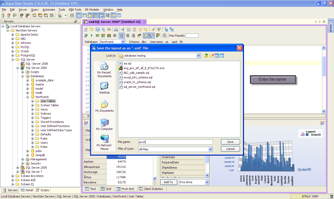The width and height of the screenshot is (334, 199).
Task: Click the Max Results input field
Action: [192, 36]
